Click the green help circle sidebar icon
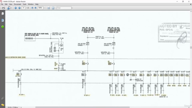192x108 pixels. coord(3,27)
